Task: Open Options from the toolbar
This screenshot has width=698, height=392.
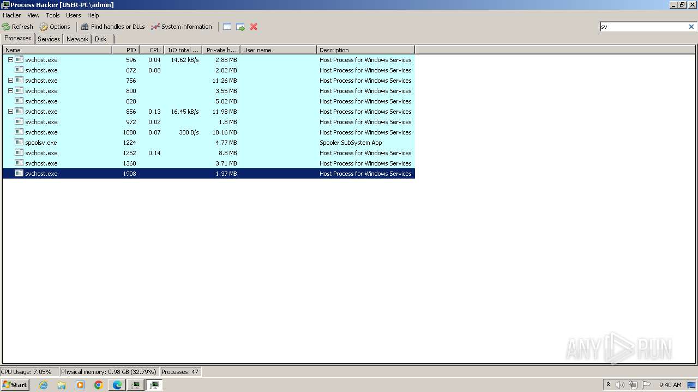Action: [55, 27]
